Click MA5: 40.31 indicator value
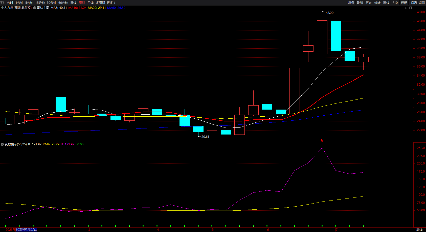 click(x=59, y=8)
